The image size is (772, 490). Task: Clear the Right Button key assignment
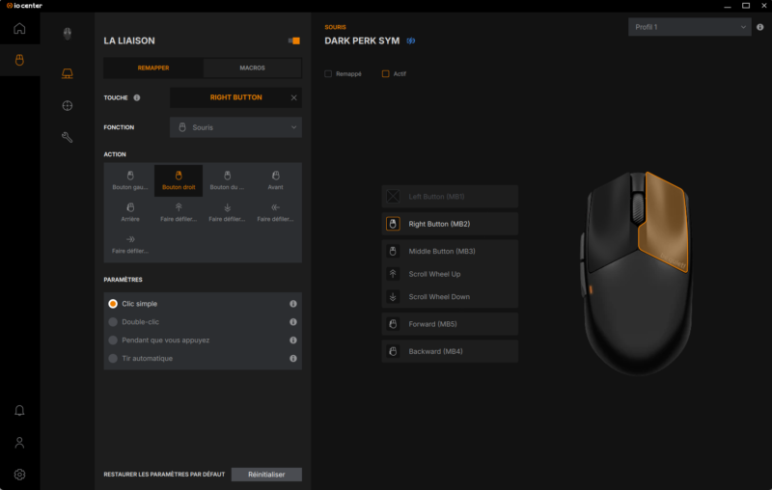(x=294, y=97)
